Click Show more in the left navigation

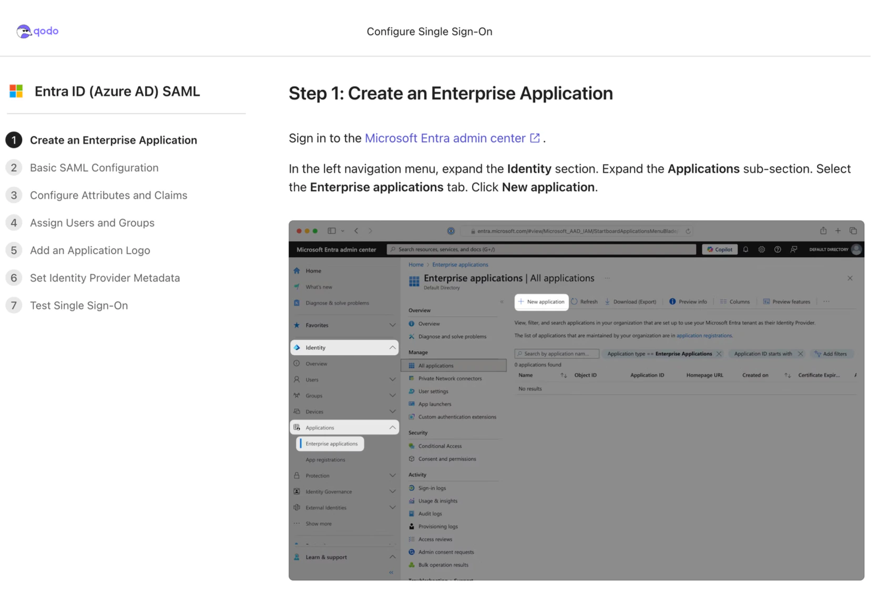pos(318,524)
